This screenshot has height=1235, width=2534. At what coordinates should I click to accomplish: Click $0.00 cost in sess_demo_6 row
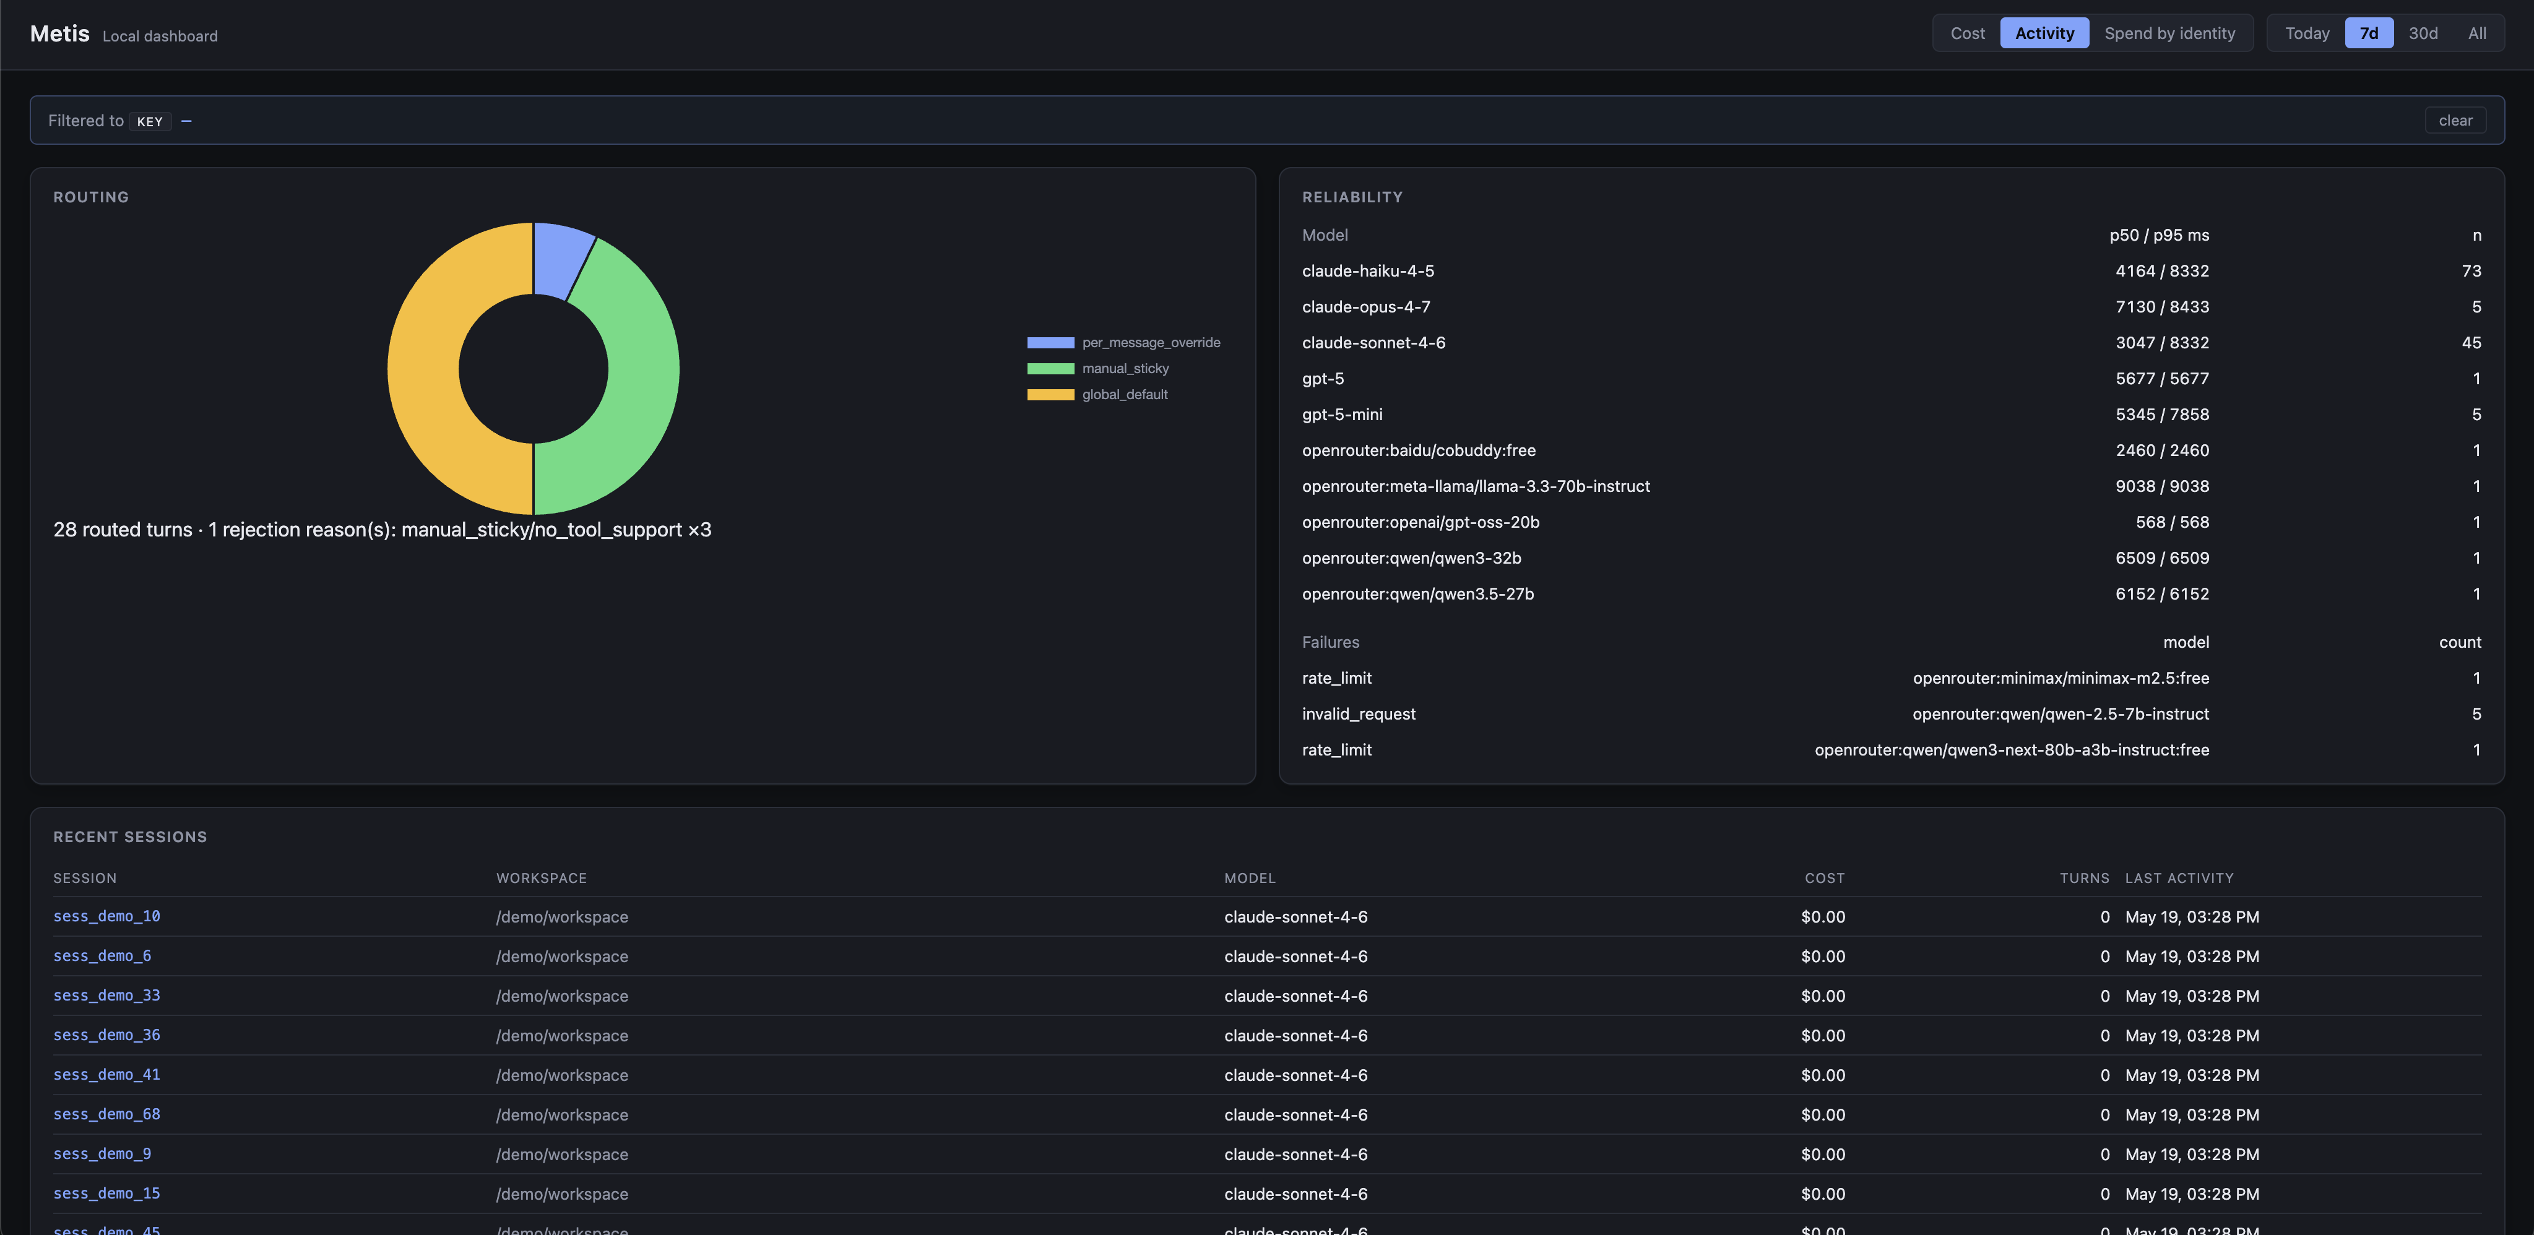1823,956
